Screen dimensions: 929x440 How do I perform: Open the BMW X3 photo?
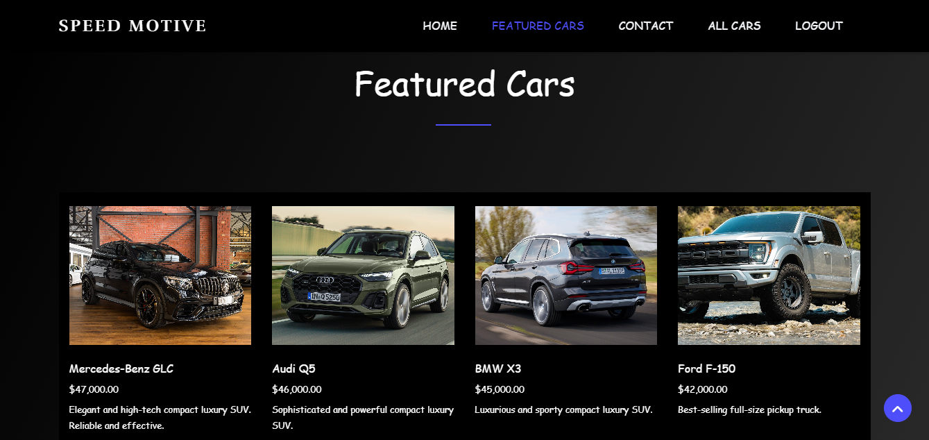[x=566, y=276]
